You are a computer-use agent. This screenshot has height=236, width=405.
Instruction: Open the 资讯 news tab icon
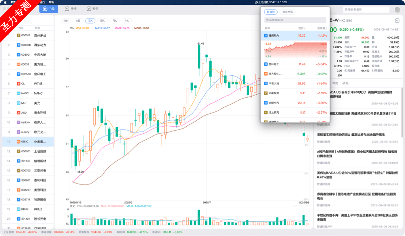point(89,8)
